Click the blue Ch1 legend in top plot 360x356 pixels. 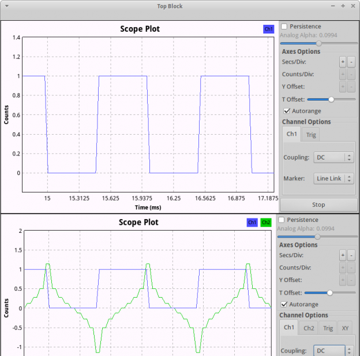268,29
